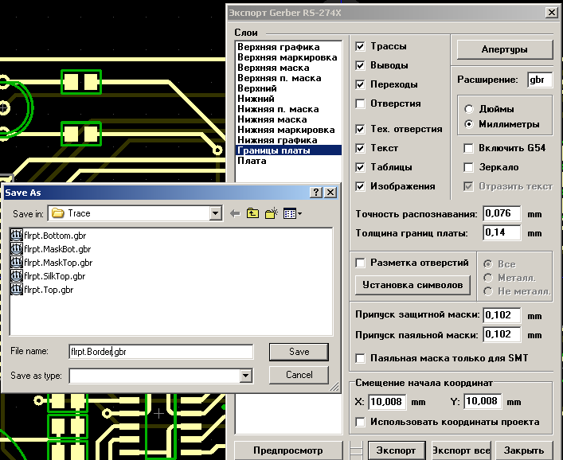Click Припуск защитной маски field

pyautogui.click(x=502, y=315)
